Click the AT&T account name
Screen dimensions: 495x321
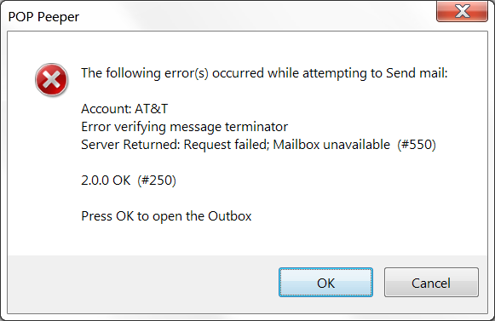tap(151, 109)
